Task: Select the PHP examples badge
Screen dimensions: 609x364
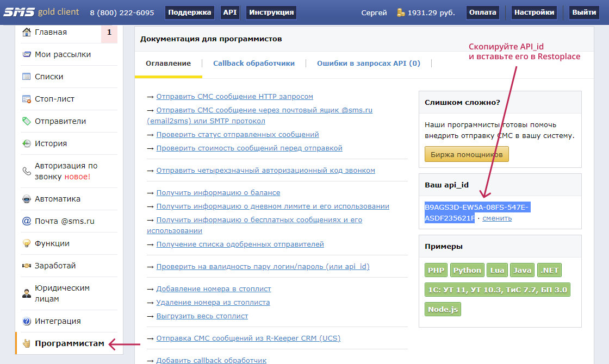Action: [x=435, y=269]
